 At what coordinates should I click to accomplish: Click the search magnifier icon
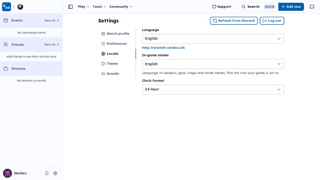click(x=244, y=7)
